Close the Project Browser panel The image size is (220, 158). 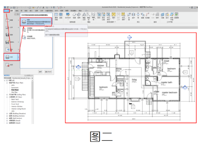tap(32, 78)
